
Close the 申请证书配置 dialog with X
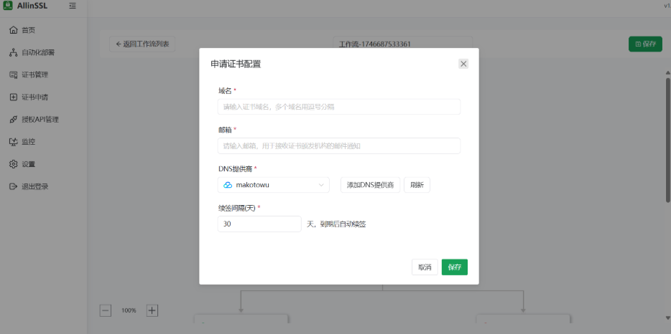tap(463, 64)
